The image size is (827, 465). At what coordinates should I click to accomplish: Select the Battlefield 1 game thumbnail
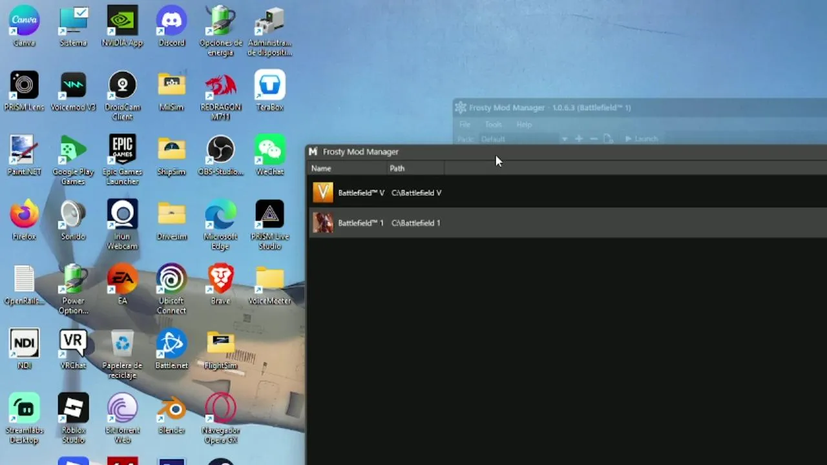point(323,223)
